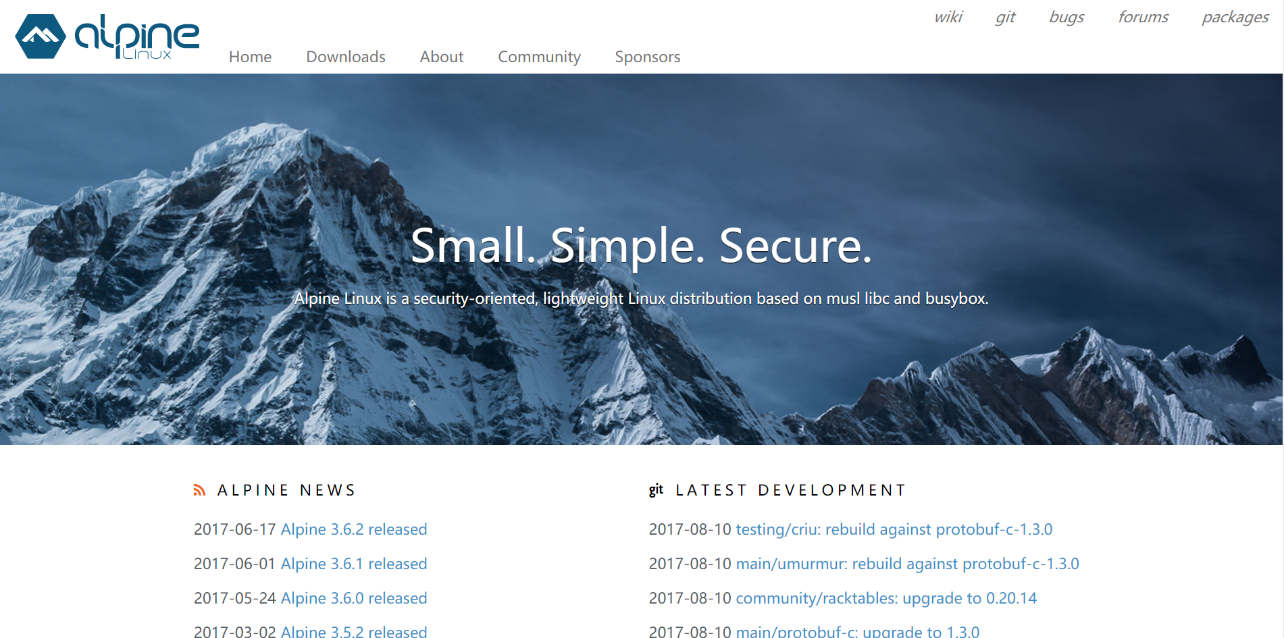This screenshot has height=638, width=1284.
Task: Open the wiki link at top
Action: pos(948,17)
